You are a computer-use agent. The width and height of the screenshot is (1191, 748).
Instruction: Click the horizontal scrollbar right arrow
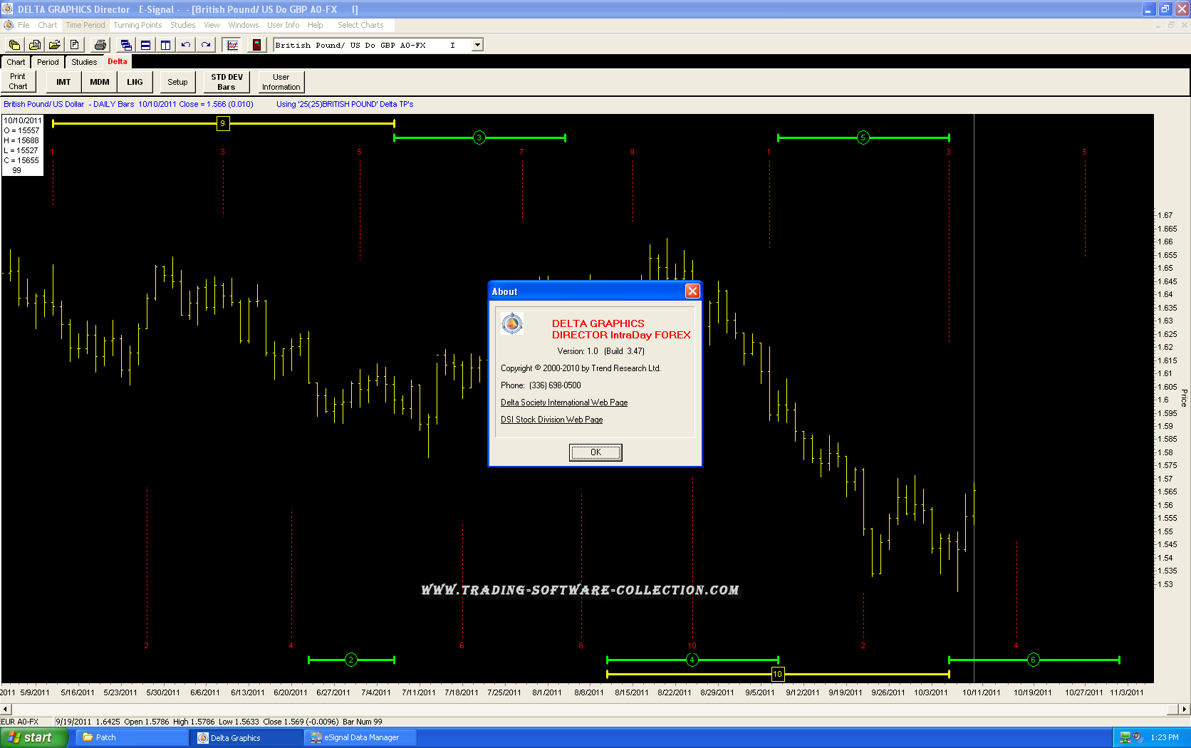click(1184, 709)
